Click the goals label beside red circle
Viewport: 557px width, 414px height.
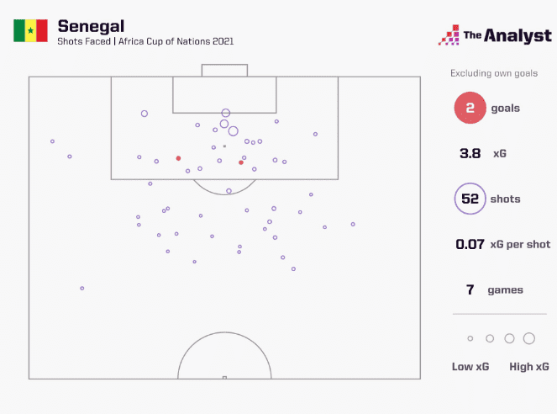tap(505, 109)
